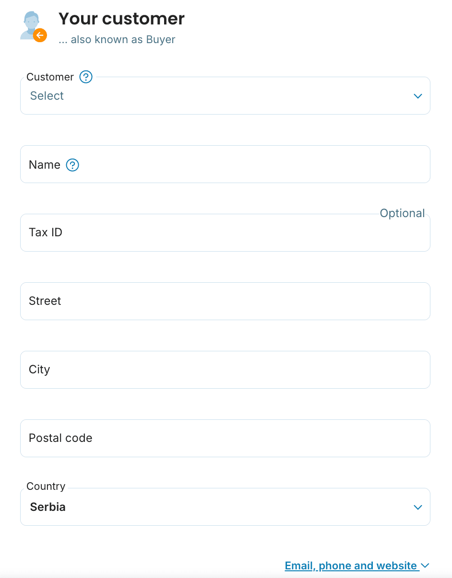Click the 'Country' field label text
Viewport: 452px width, 578px height.
[46, 486]
